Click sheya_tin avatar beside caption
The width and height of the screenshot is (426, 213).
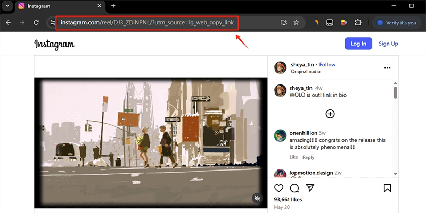pyautogui.click(x=280, y=90)
